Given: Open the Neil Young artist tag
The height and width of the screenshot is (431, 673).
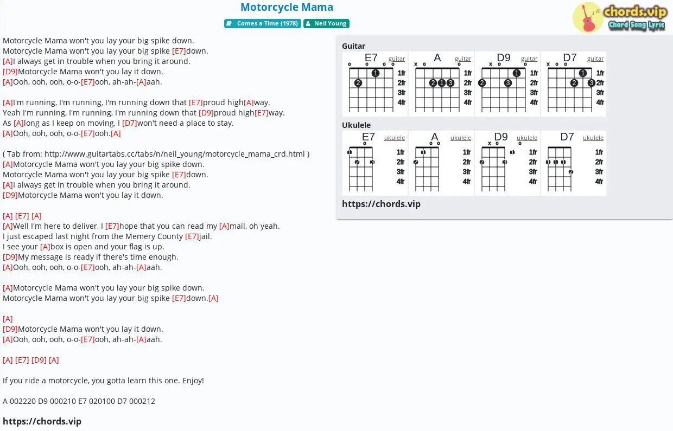Looking at the screenshot, I should (326, 24).
